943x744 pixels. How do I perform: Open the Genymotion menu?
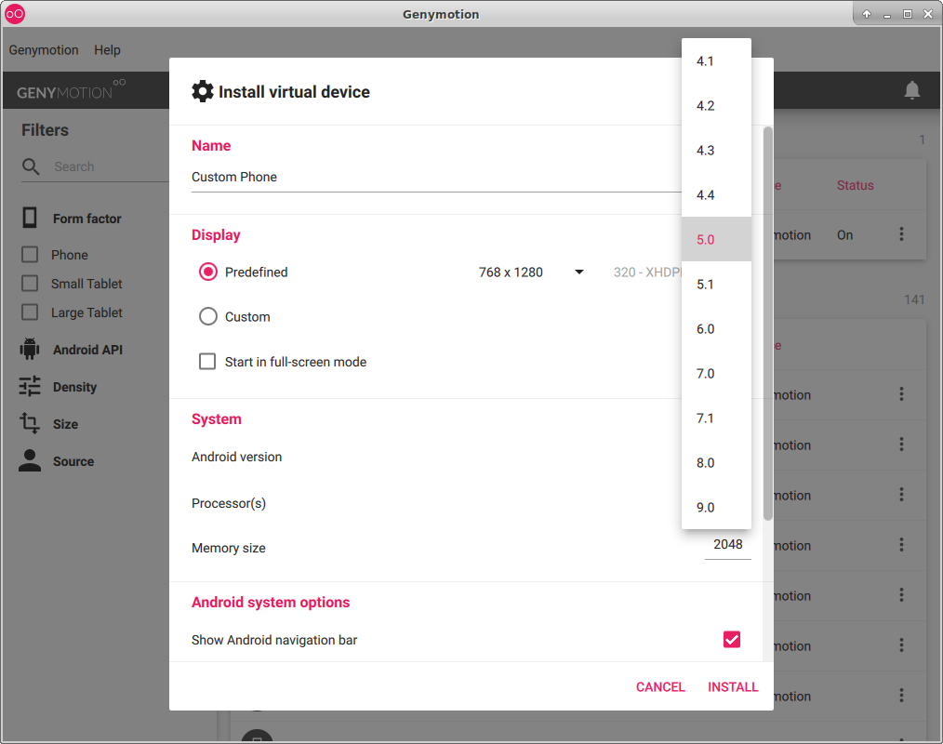coord(44,50)
